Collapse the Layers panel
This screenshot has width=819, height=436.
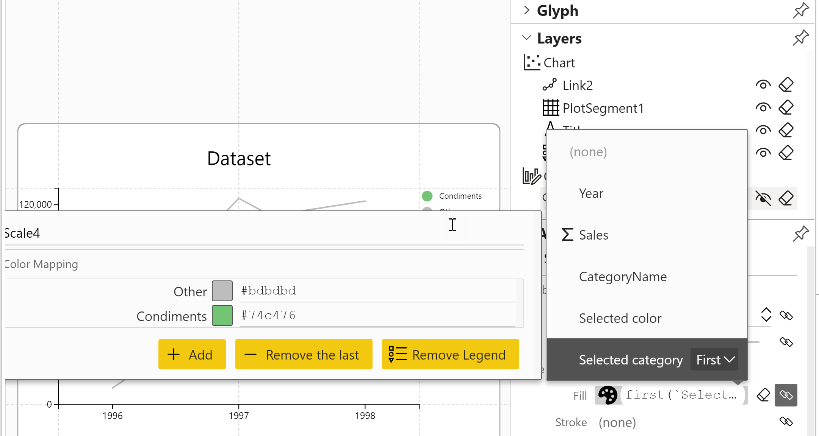[x=526, y=38]
